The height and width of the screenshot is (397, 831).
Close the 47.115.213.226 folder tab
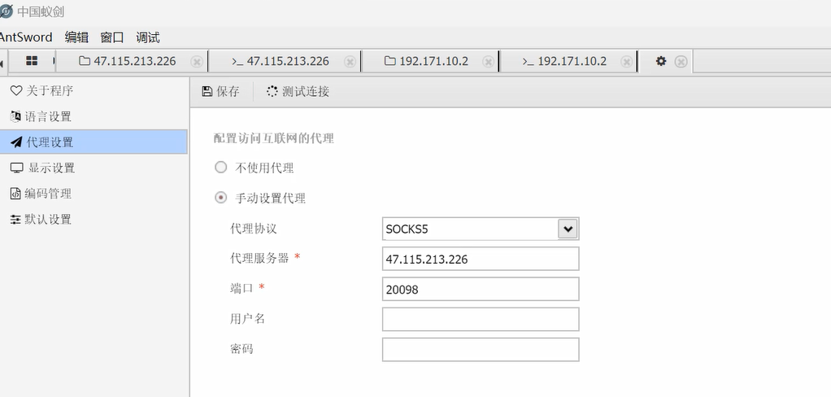pos(197,62)
